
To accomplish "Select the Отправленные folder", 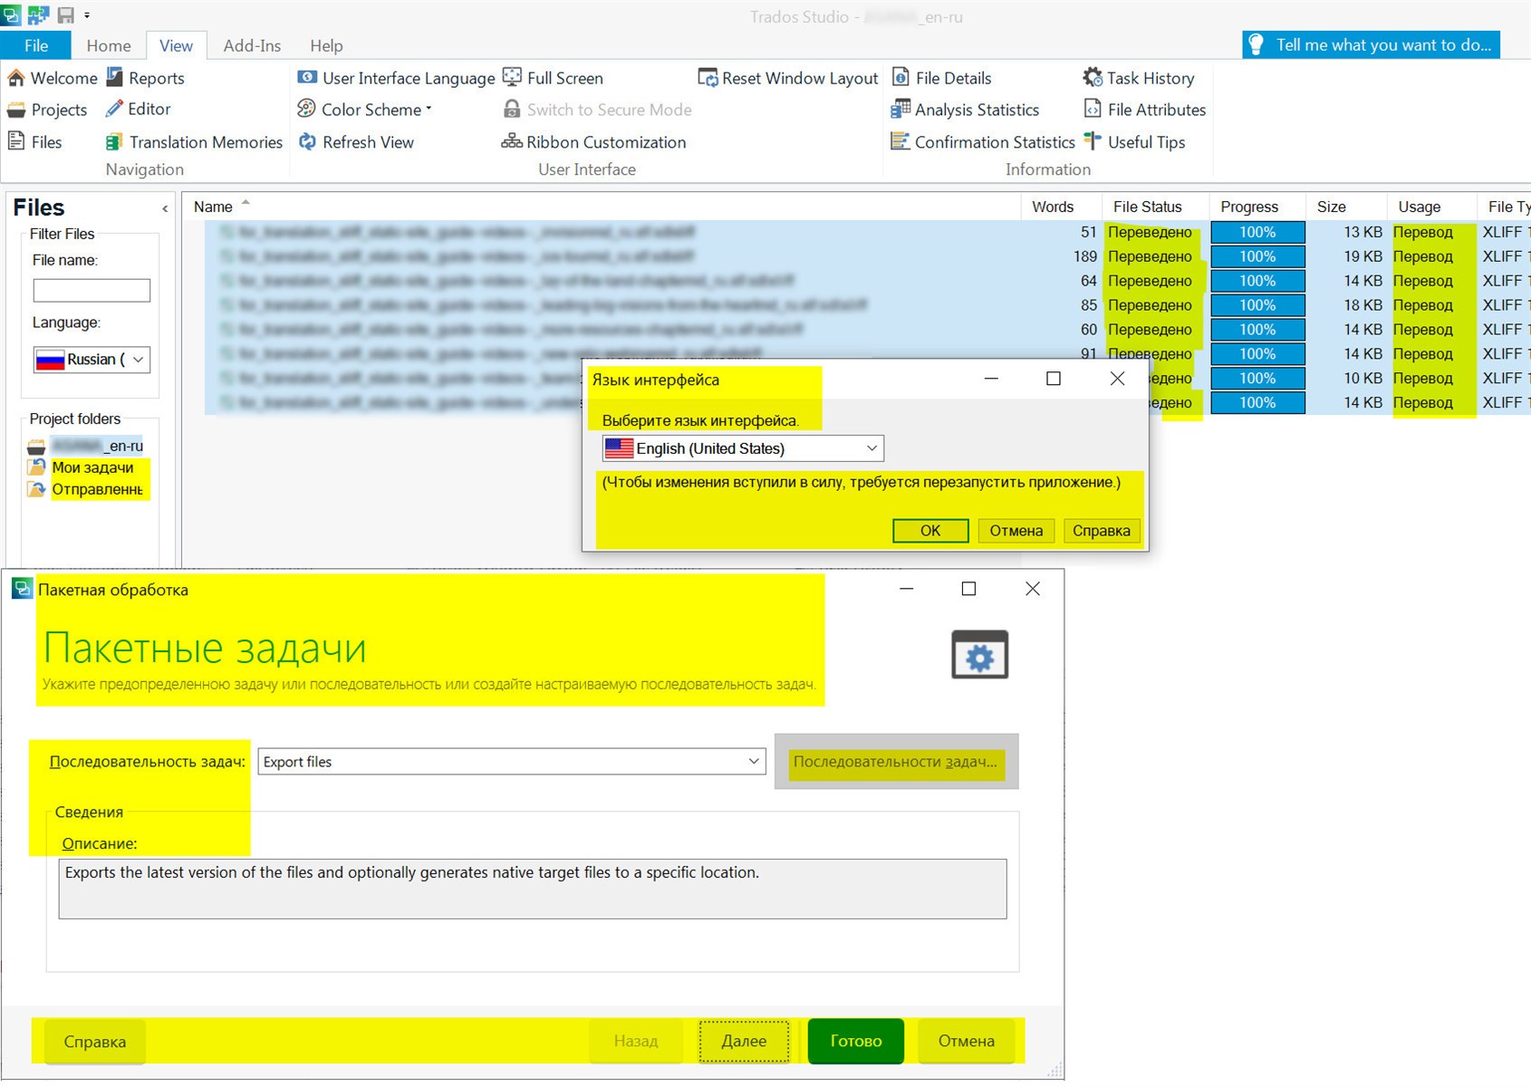I will pos(86,489).
